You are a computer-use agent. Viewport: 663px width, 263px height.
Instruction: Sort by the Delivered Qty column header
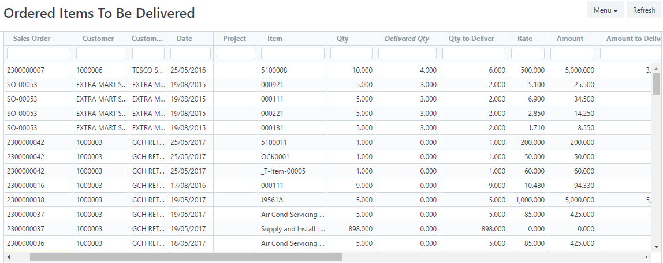coord(407,39)
